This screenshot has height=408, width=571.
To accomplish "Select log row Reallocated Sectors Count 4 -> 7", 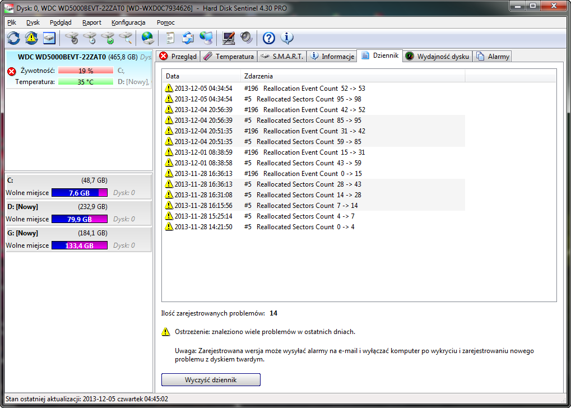I will coord(314,216).
